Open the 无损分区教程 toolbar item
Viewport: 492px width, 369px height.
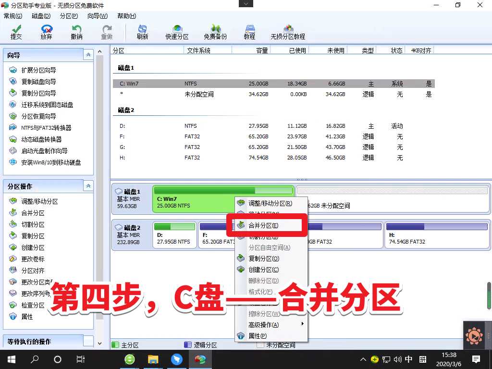pos(288,32)
